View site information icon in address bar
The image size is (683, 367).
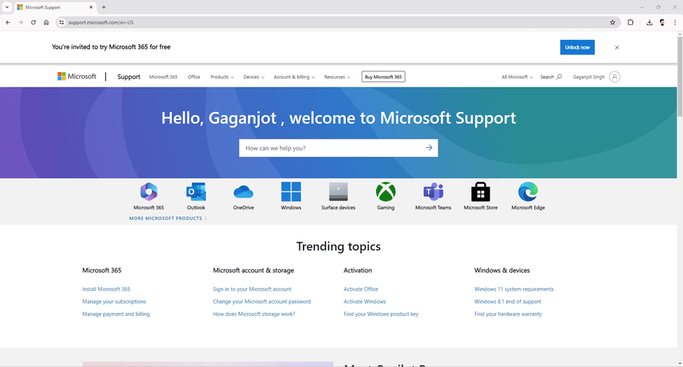(x=61, y=22)
